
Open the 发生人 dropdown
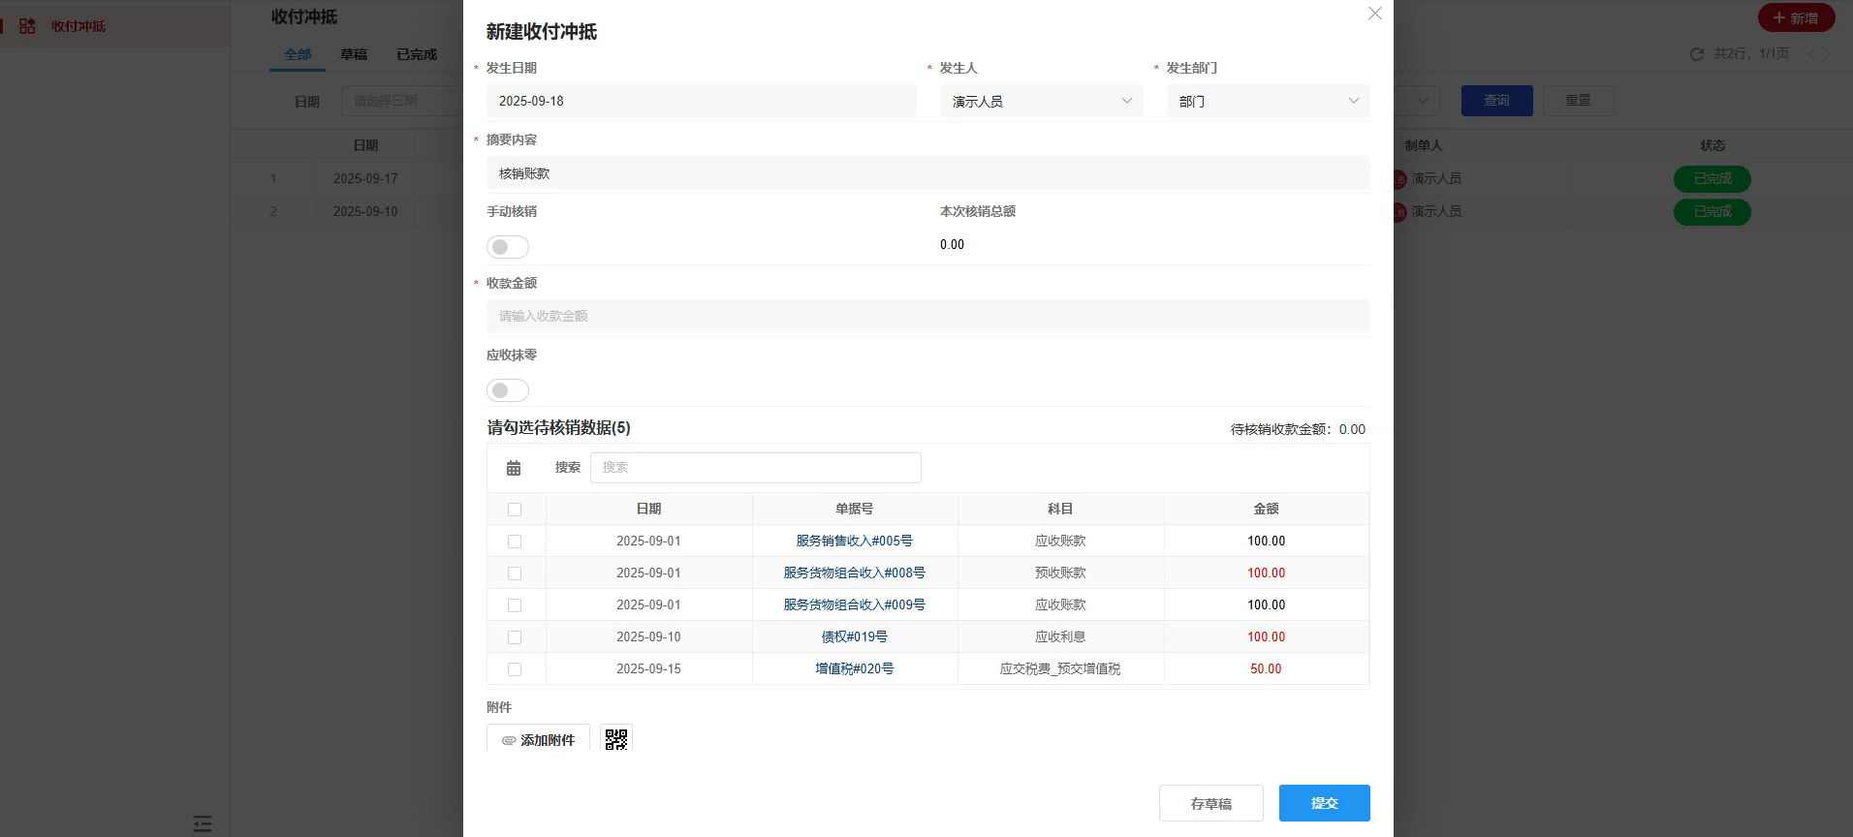pos(1041,101)
